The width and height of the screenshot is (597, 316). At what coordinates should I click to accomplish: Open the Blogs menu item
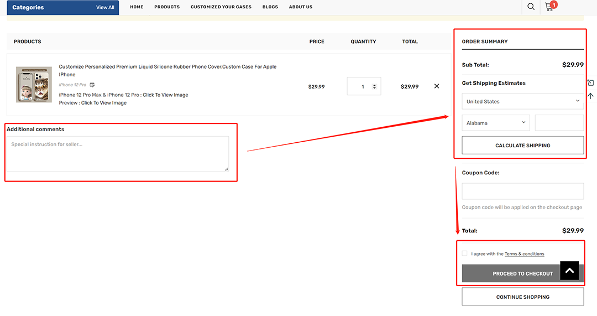click(x=270, y=7)
